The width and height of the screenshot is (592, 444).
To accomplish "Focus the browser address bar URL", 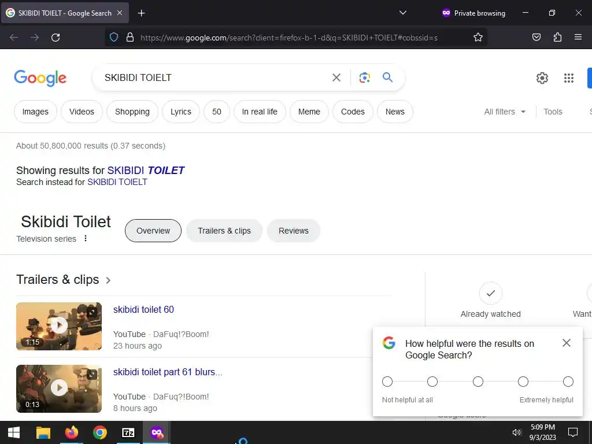I will click(289, 38).
